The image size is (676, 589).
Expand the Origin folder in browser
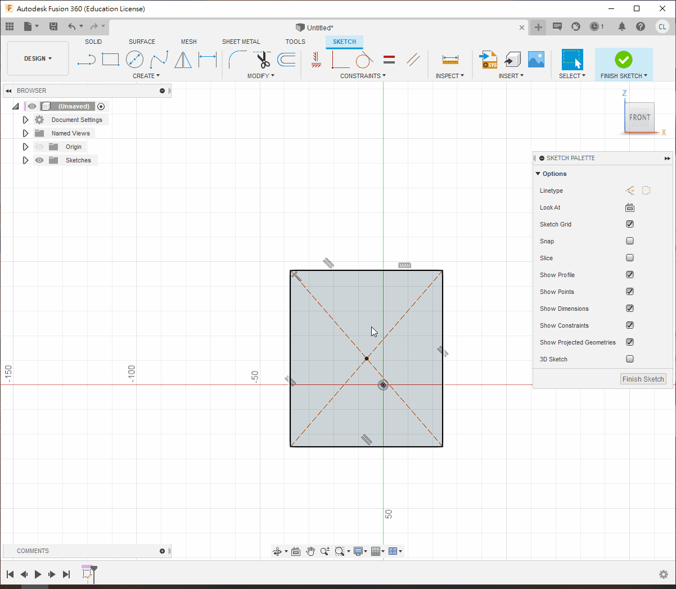click(25, 147)
